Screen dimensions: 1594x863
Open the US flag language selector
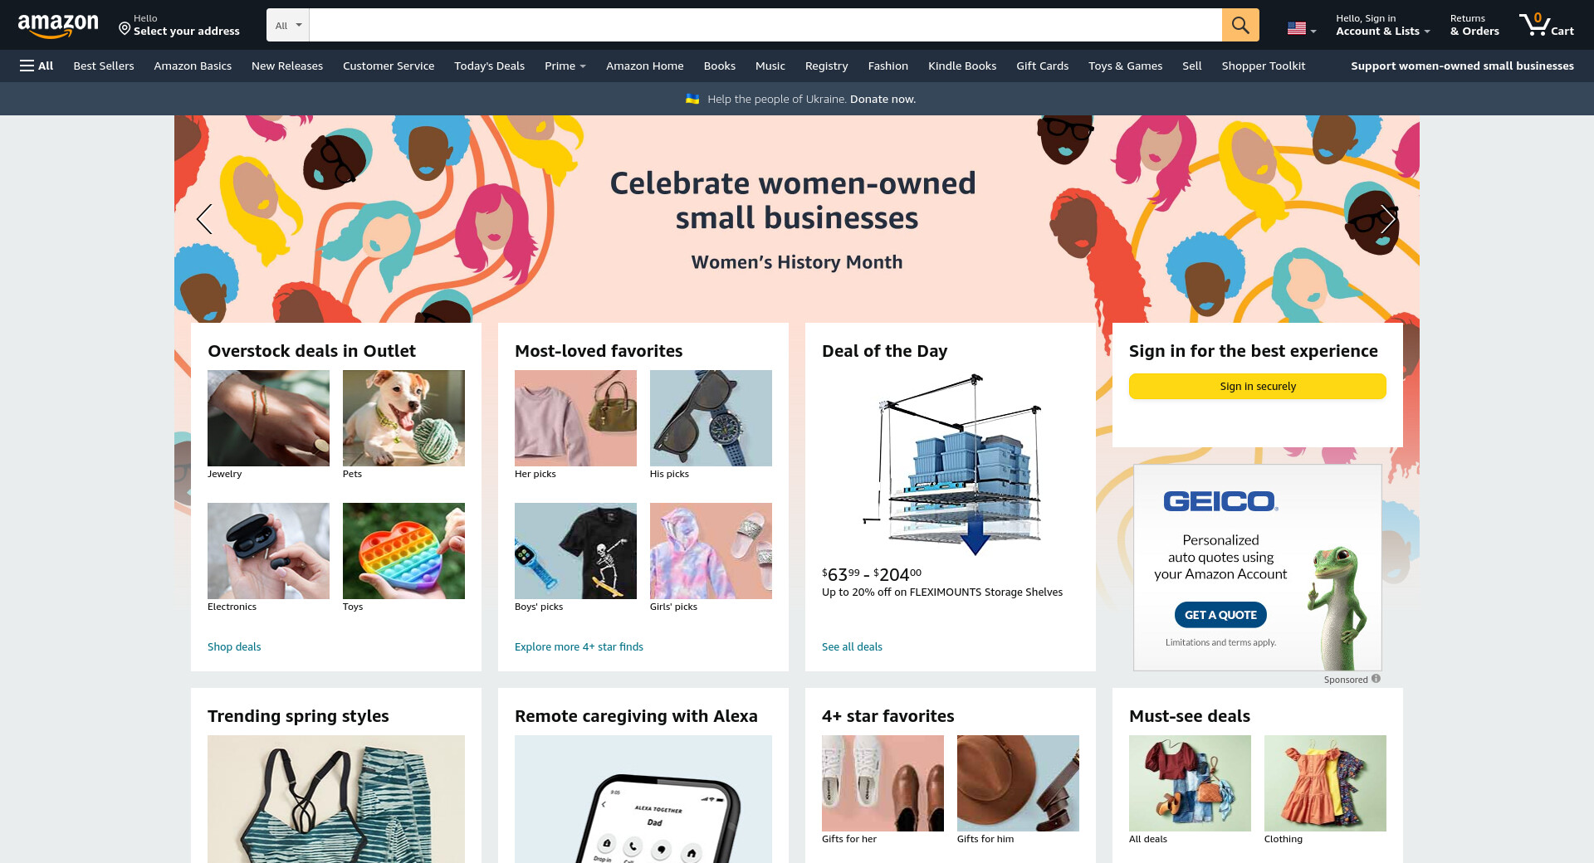1302,28
